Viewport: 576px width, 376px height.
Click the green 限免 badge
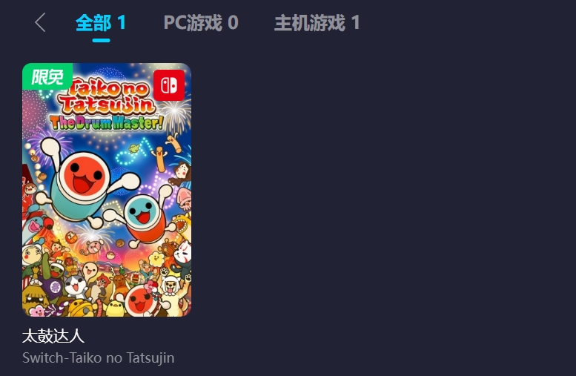[47, 76]
